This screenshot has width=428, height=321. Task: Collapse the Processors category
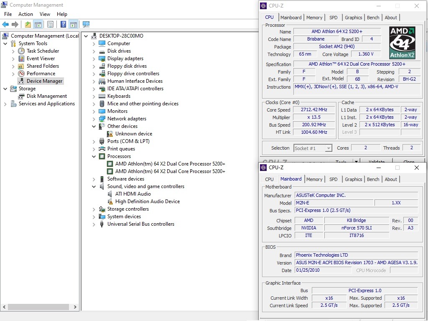[x=94, y=157]
